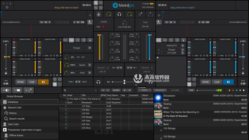Image resolution: width=249 pixels, height=140 pixels.
Task: Click deck A key lock icon
Action: coord(6,73)
